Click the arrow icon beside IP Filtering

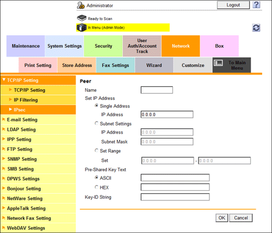pos(10,99)
